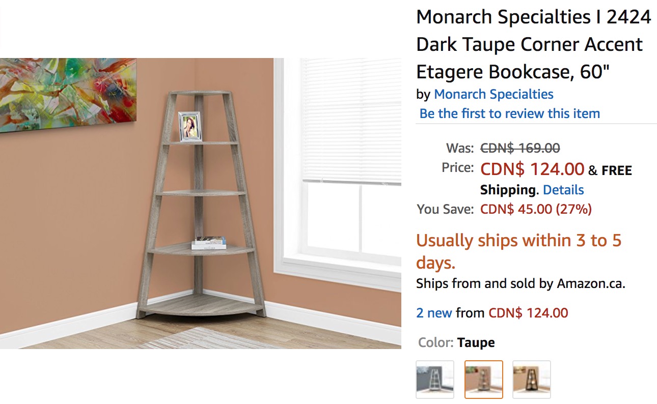657x404 pixels.
Task: Choose the dark bookcase color swatch
Action: pos(531,379)
